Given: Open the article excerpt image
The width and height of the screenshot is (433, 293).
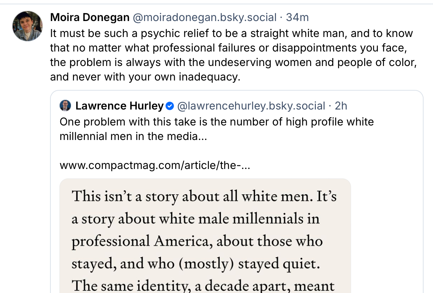Looking at the screenshot, I should pyautogui.click(x=205, y=236).
